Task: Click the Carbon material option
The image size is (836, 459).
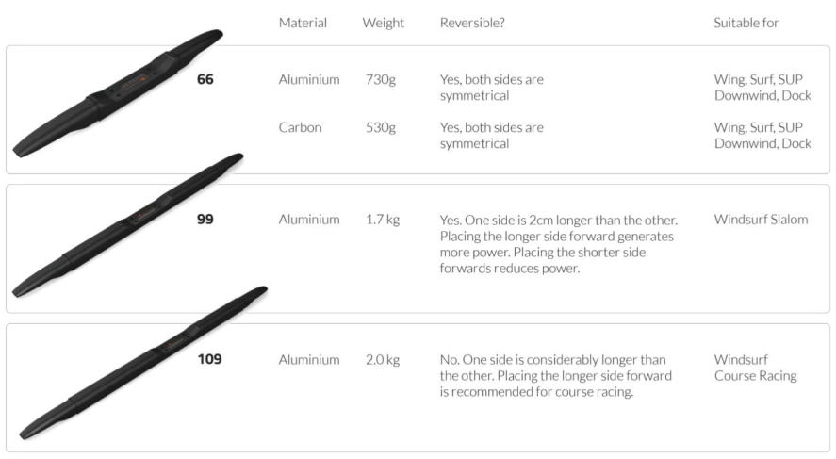Action: tap(300, 127)
